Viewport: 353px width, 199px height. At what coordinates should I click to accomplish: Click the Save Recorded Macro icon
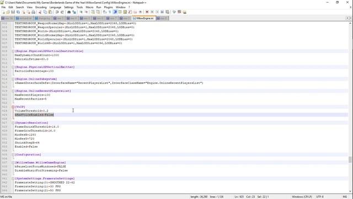coord(167,12)
